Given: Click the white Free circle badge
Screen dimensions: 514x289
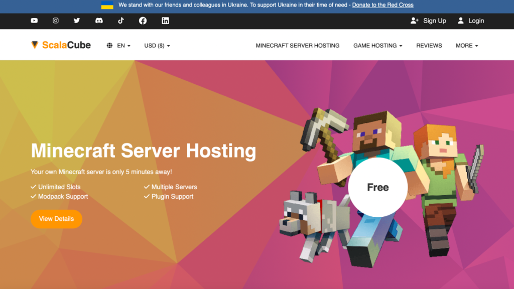Looking at the screenshot, I should [378, 188].
